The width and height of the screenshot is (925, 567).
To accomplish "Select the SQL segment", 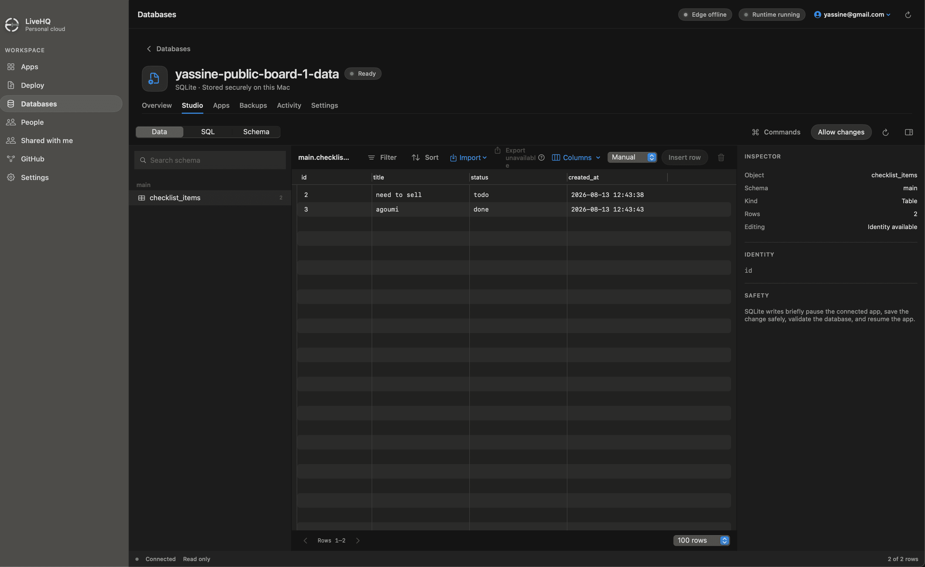I will click(208, 132).
